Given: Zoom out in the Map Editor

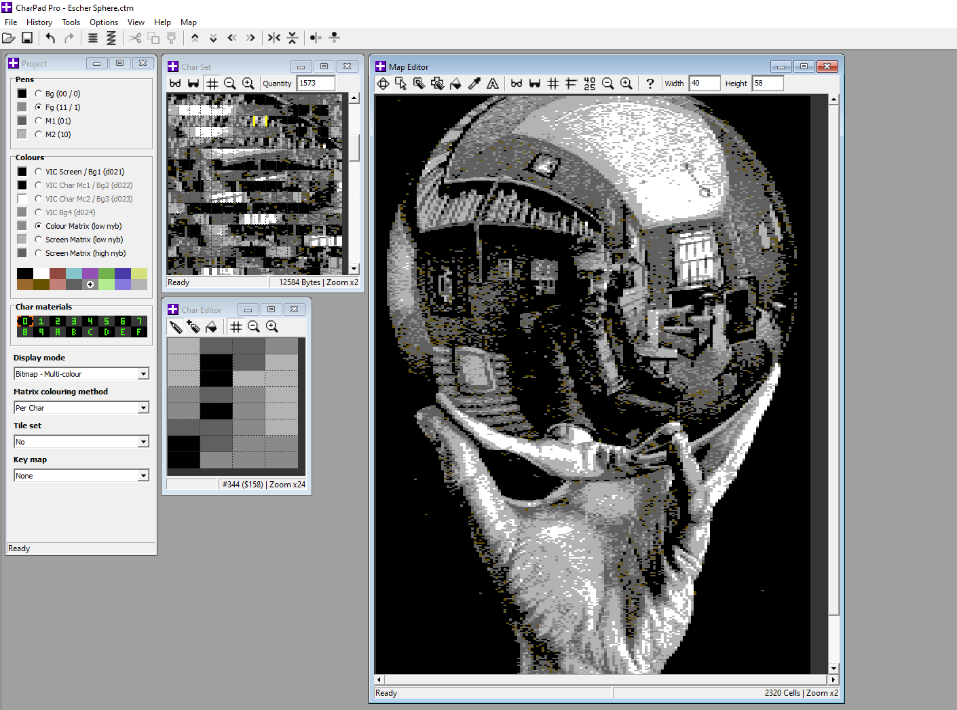Looking at the screenshot, I should [x=608, y=83].
